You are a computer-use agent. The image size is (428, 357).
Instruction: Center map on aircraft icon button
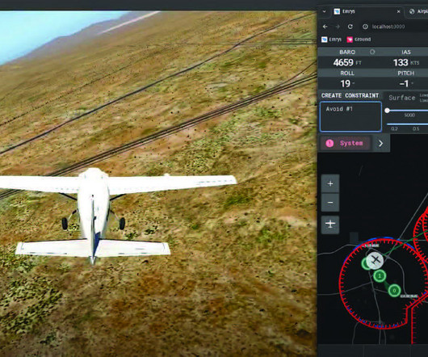click(x=330, y=225)
